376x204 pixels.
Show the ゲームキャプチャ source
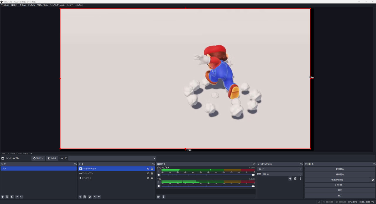pos(148,173)
